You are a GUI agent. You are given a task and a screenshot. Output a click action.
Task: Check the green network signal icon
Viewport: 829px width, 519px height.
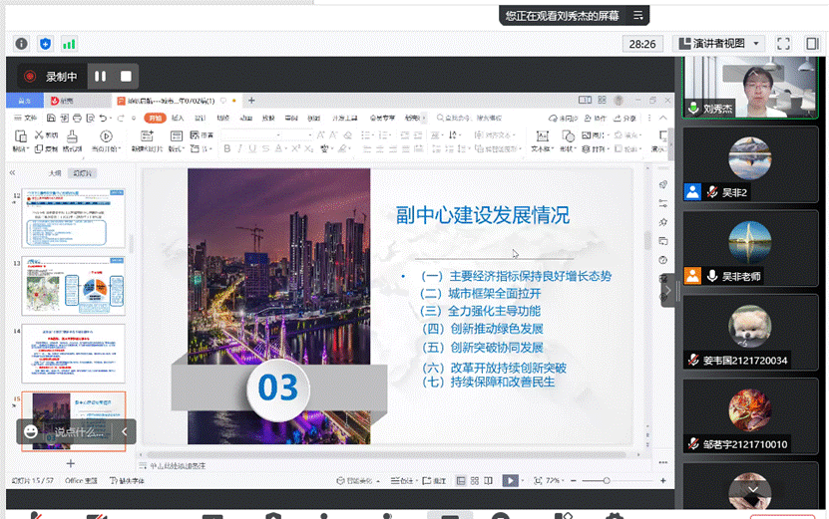pyautogui.click(x=69, y=44)
